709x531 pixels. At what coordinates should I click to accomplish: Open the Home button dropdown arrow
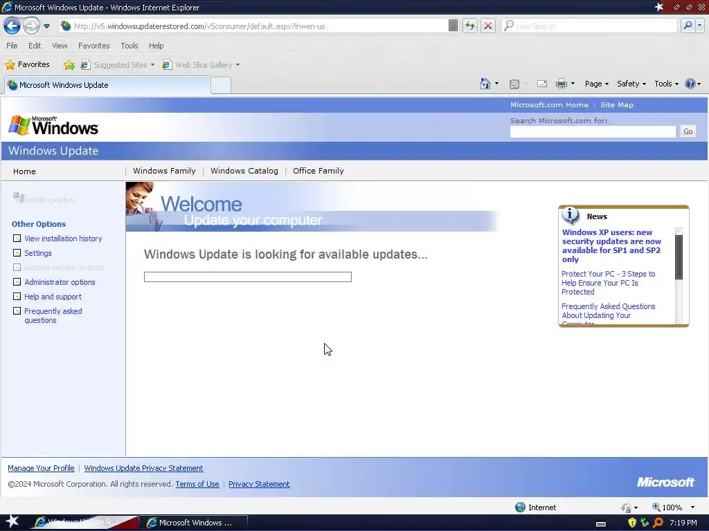496,84
